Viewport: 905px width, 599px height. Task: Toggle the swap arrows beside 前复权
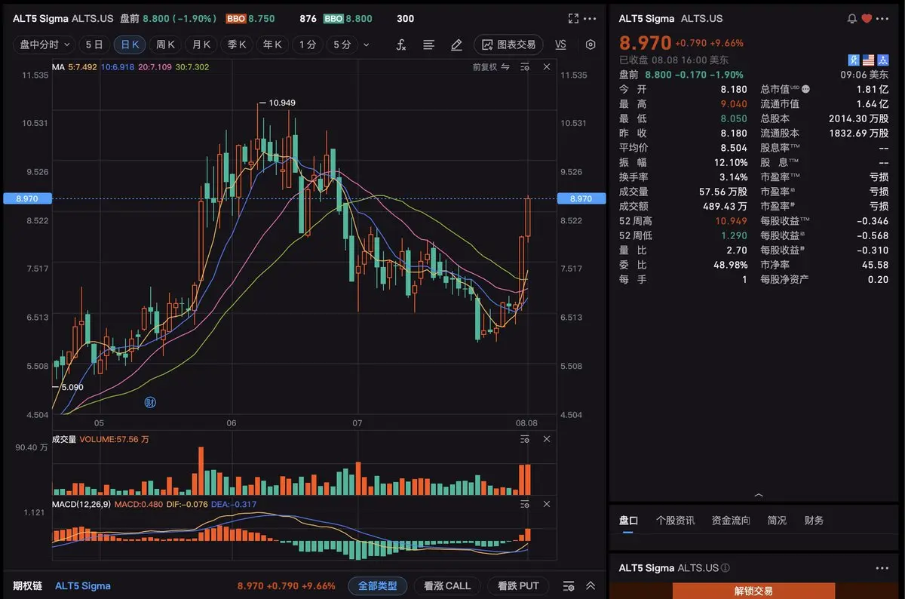click(505, 67)
